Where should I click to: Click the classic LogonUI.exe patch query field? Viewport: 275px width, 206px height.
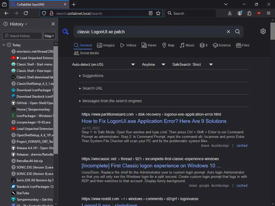[150, 32]
